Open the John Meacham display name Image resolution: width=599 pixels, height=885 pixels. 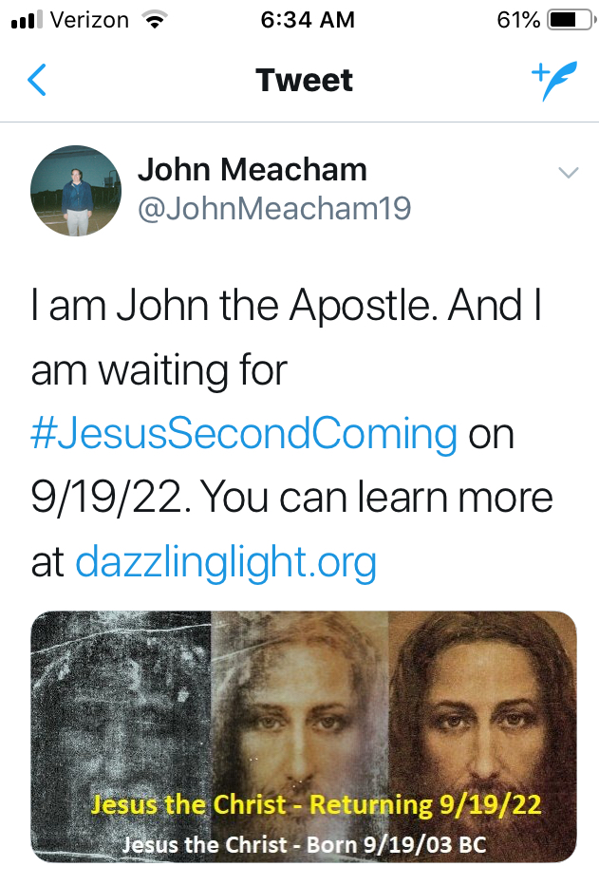[252, 170]
